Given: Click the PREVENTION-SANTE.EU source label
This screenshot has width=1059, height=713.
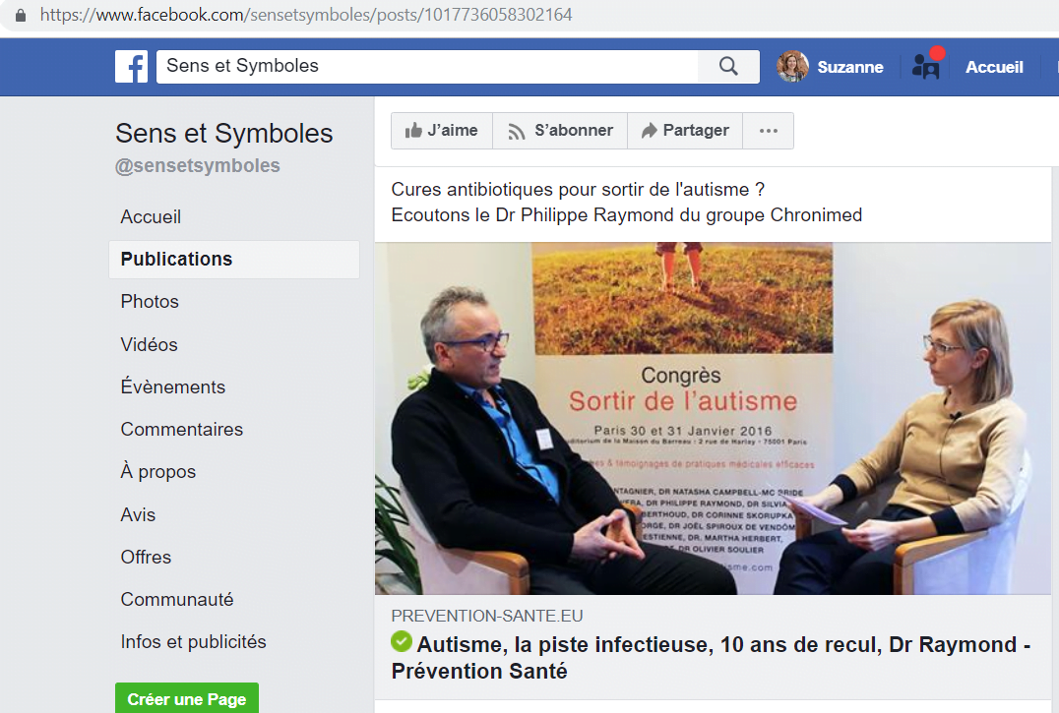Looking at the screenshot, I should 487,616.
